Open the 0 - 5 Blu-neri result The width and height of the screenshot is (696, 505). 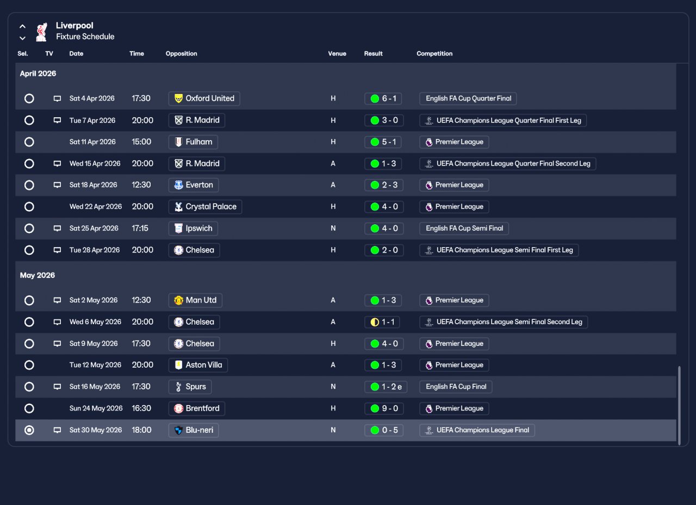[384, 430]
